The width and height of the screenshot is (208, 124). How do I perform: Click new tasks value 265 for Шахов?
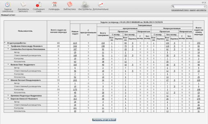75,80
